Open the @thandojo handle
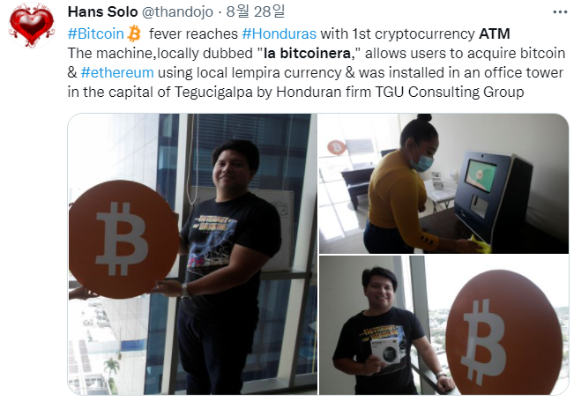 click(x=178, y=11)
